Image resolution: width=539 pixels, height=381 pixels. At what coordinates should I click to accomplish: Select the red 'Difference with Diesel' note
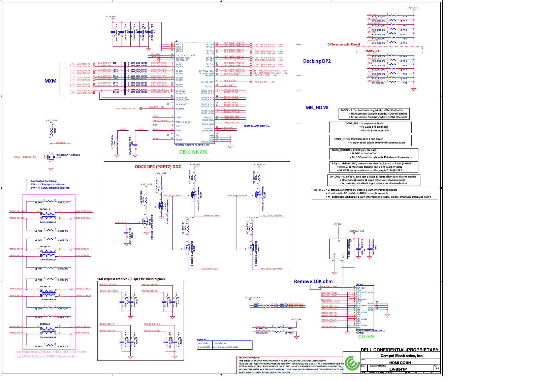coord(344,44)
